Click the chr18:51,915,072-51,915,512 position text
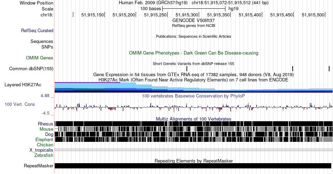This screenshot has width=333, height=174. [230, 3]
